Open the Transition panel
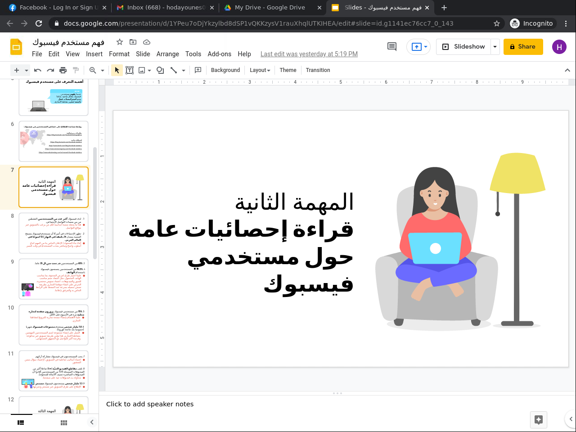 [318, 70]
